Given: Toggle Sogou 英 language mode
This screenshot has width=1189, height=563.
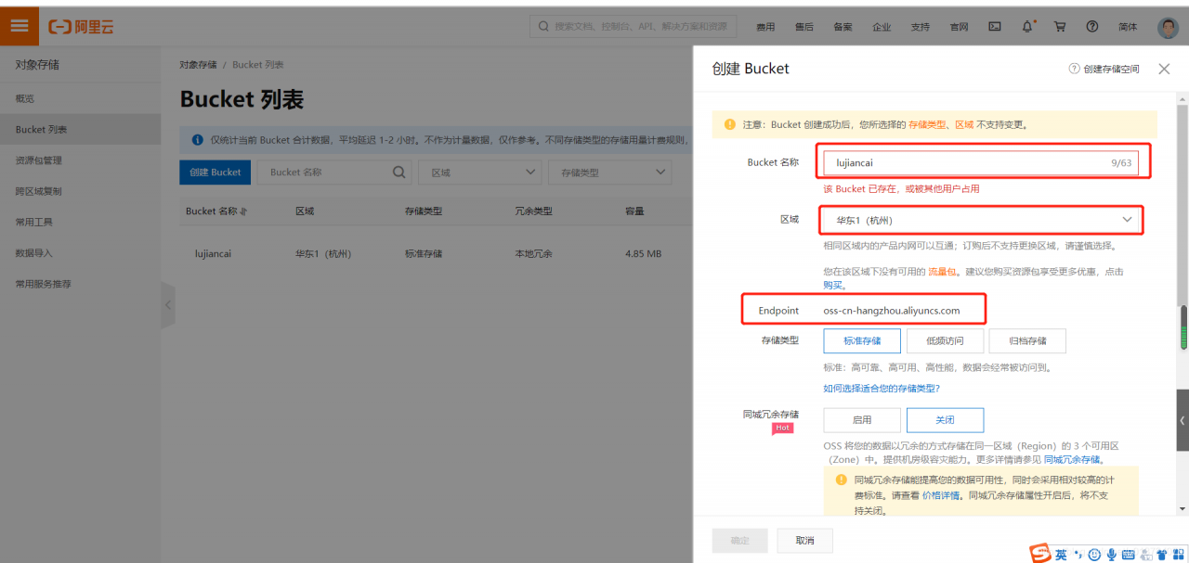Looking at the screenshot, I should tap(1061, 555).
